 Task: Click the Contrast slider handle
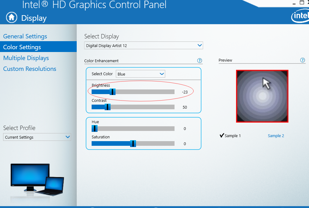pyautogui.click(x=107, y=107)
